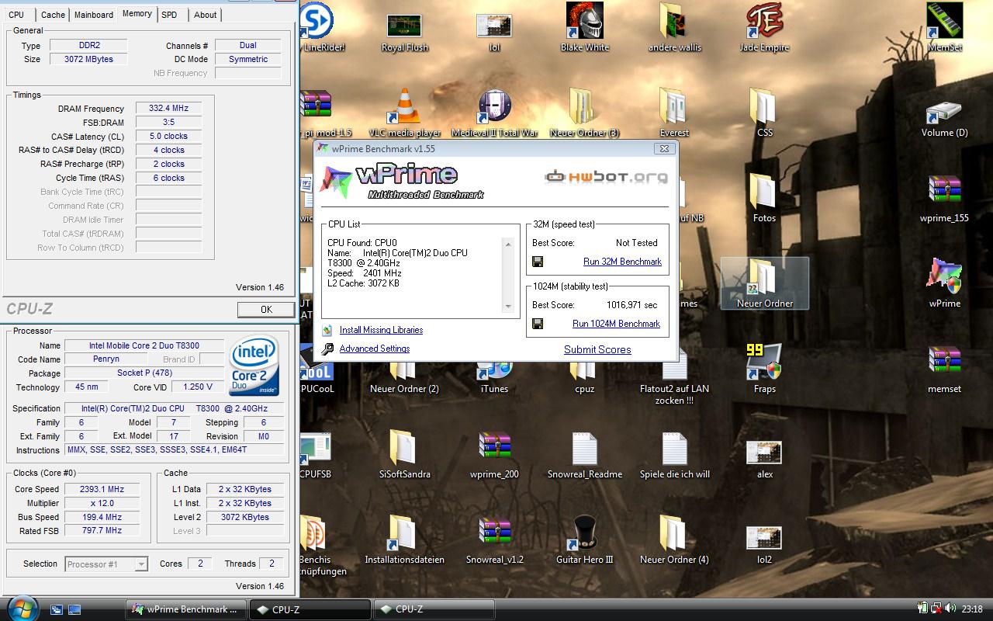The height and width of the screenshot is (621, 993).
Task: Switch to the CPU tab in CPU-Z
Action: (16, 15)
